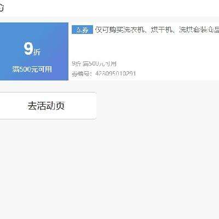
Task: Click empty gray area below the button
Action: (x=109, y=168)
